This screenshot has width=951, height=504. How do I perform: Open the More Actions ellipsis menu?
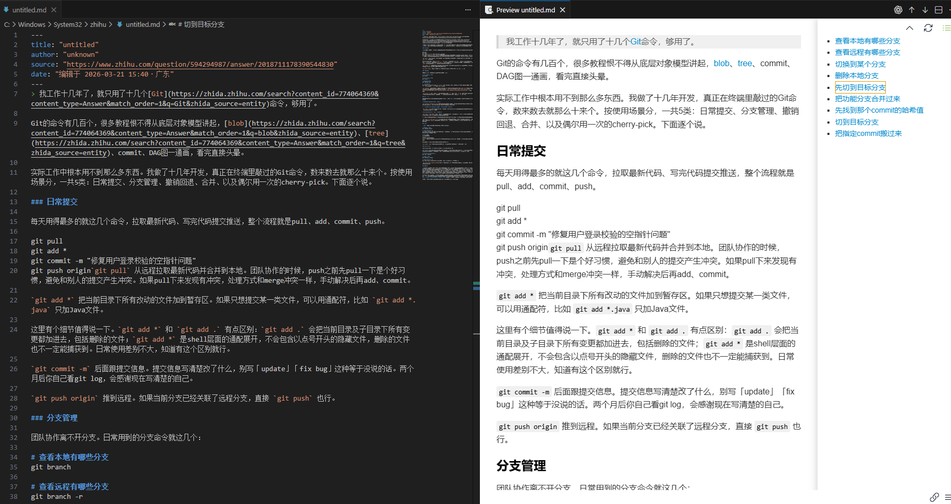467,9
